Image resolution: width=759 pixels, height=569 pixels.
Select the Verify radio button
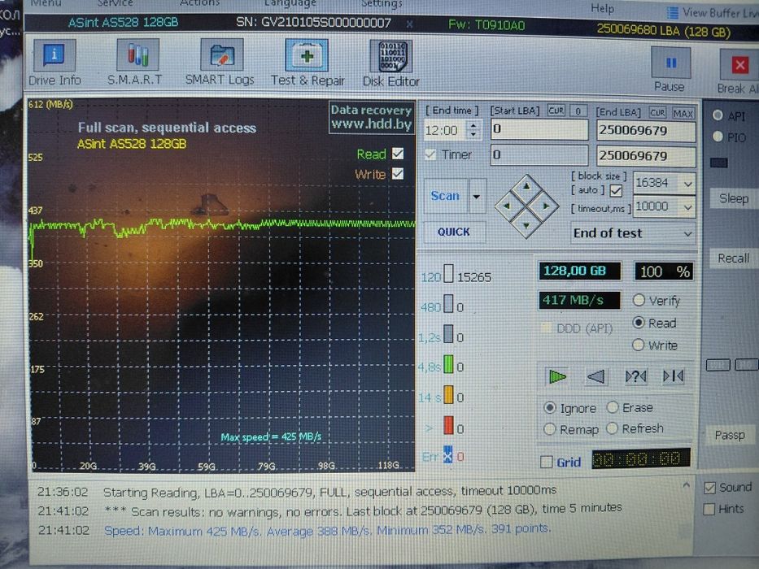(x=639, y=300)
